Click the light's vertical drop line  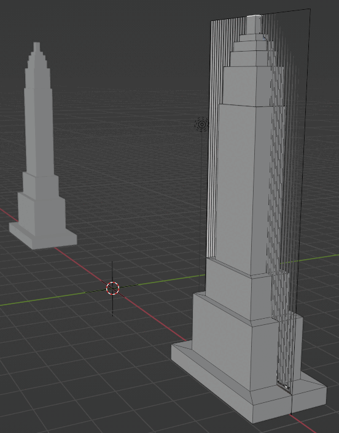201,211
